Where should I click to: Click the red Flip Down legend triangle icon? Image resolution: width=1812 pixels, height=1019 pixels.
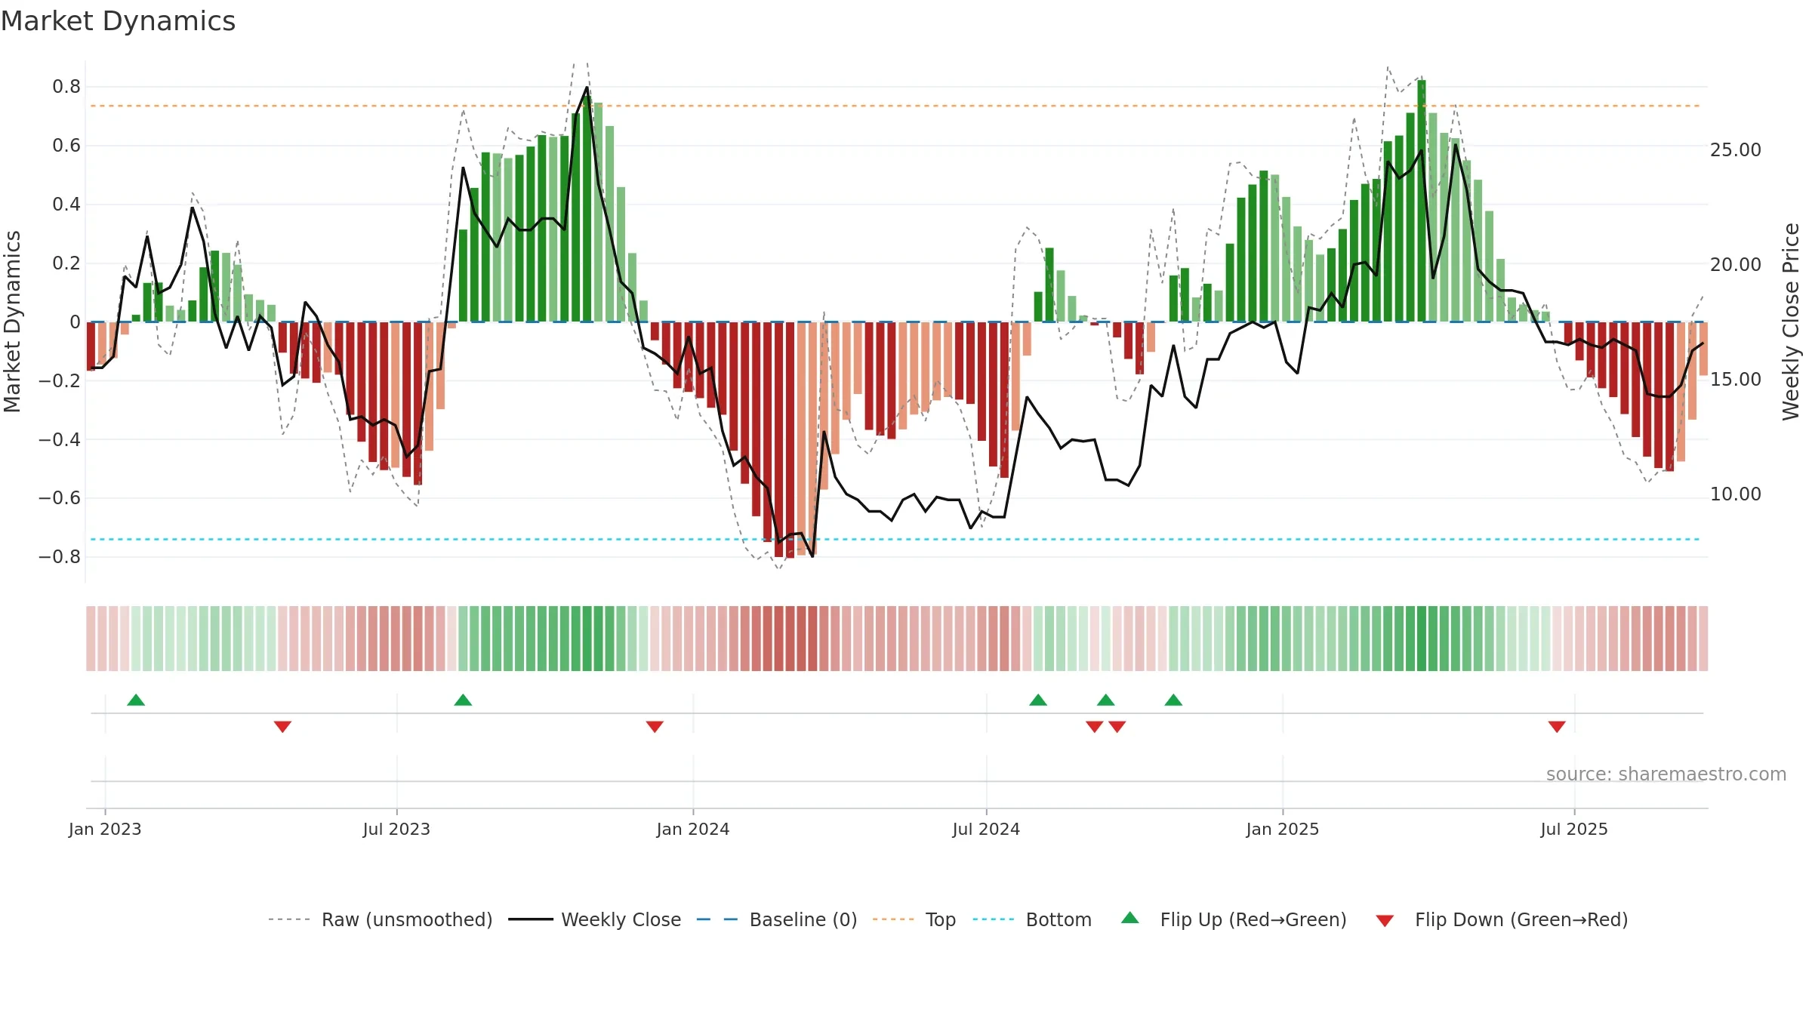[x=1385, y=921]
